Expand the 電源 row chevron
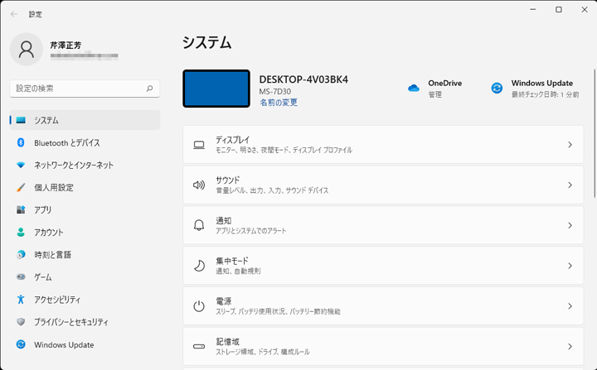Screen dimensions: 597x370 click(570, 306)
